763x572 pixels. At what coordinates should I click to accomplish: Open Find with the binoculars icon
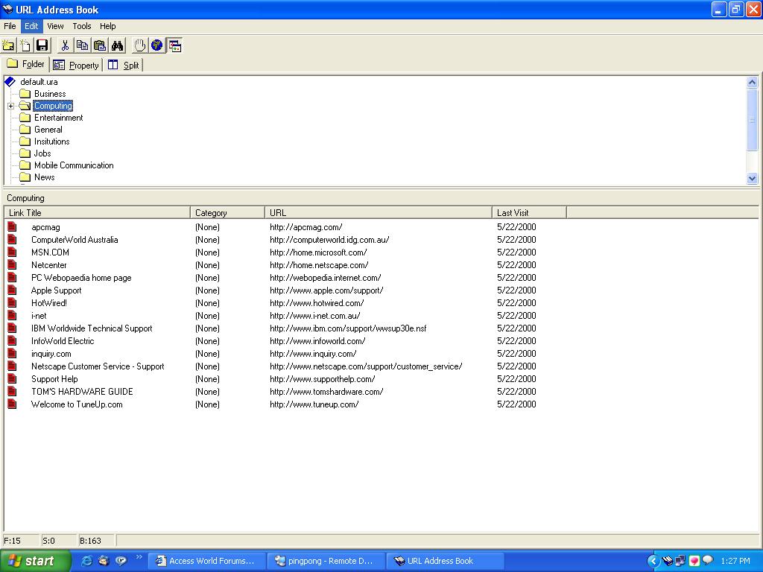pos(117,45)
